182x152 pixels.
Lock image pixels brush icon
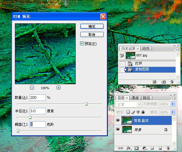point(133,112)
